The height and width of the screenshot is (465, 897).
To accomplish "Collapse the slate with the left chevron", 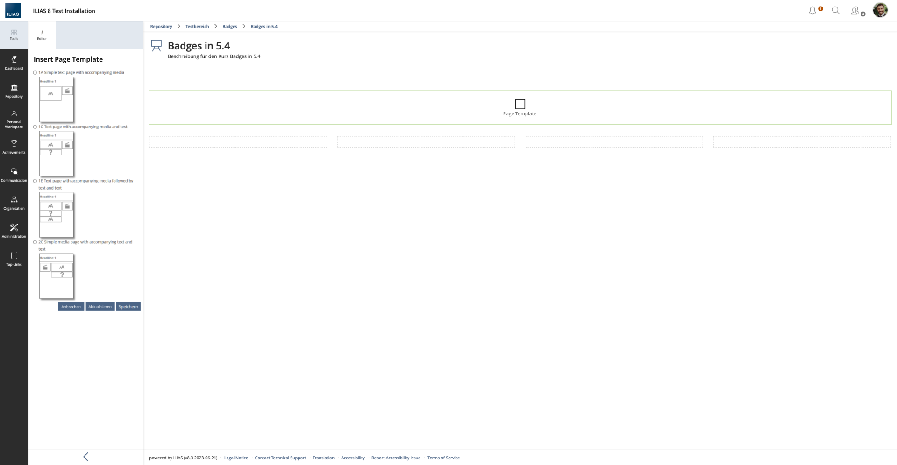I will click(85, 457).
